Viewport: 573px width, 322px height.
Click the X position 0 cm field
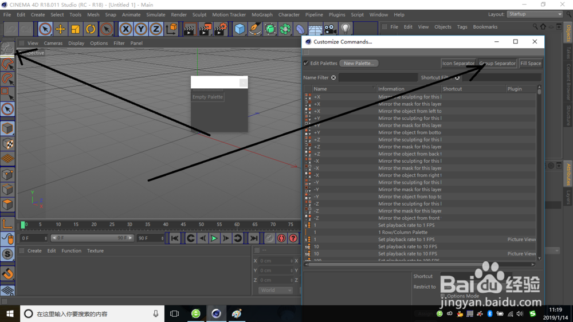tap(276, 261)
